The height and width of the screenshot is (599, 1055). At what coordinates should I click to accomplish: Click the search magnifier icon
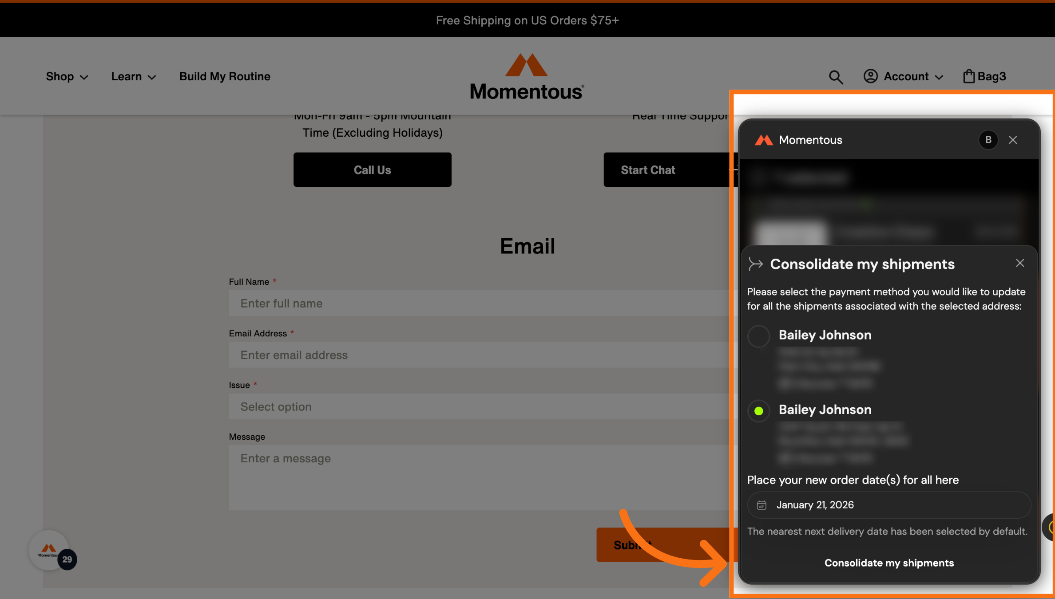point(836,77)
